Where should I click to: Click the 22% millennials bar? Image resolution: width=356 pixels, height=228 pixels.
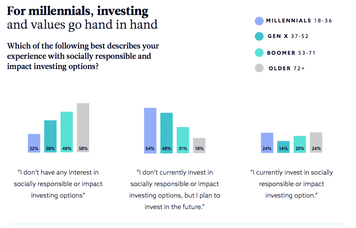[x=34, y=143]
